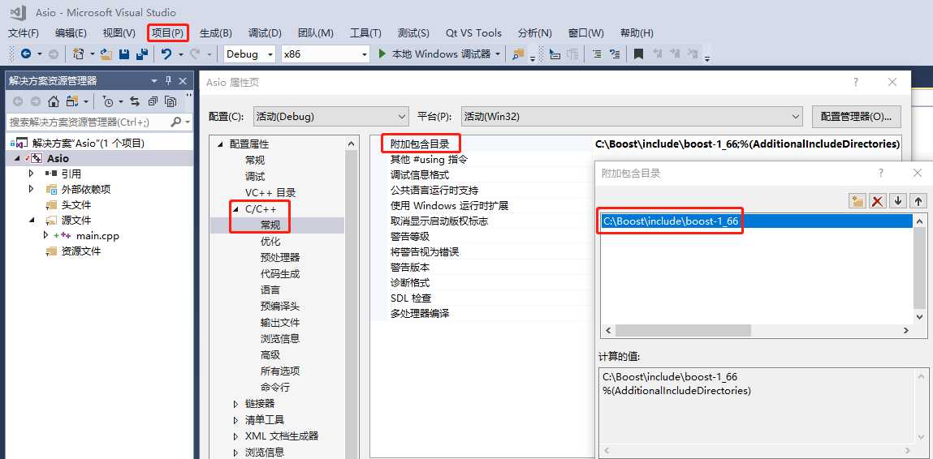
Task: Start debugging with the green play icon
Action: [382, 54]
